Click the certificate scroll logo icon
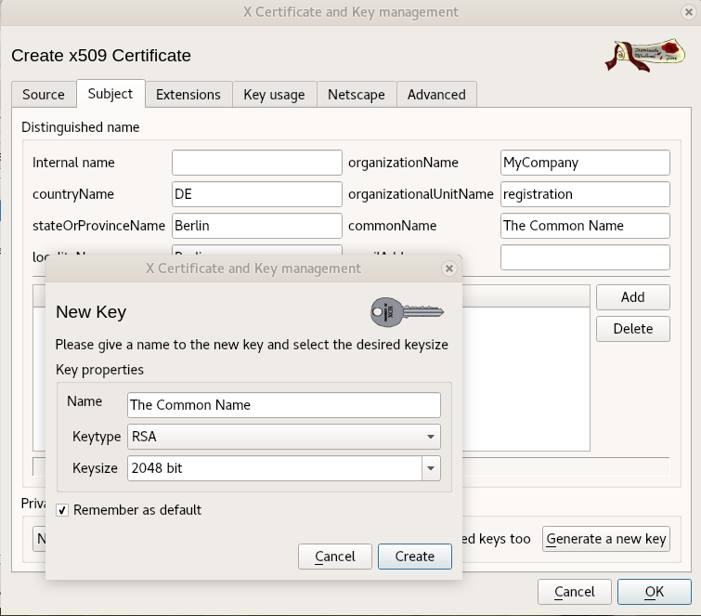 coord(643,55)
